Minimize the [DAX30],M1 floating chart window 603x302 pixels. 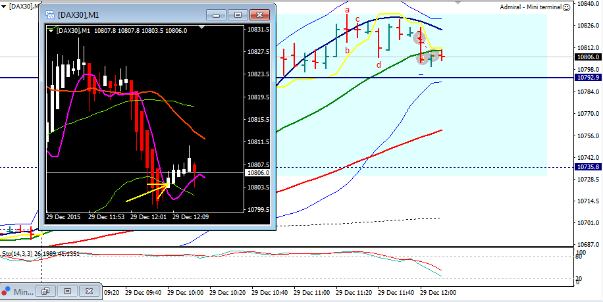coord(216,15)
